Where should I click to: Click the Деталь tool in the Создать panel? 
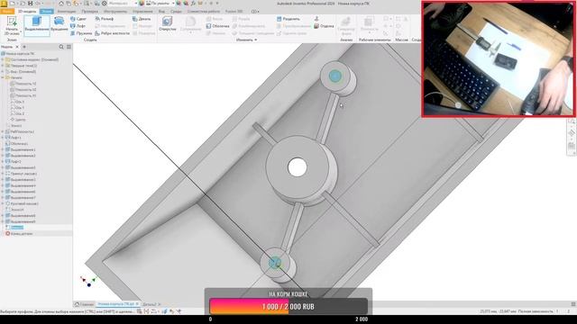coord(142,19)
